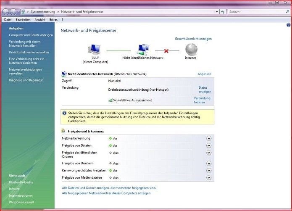Image resolution: width=292 pixels, height=211 pixels.
Task: Click the 'Nur lokal' access value
Action: click(115, 81)
